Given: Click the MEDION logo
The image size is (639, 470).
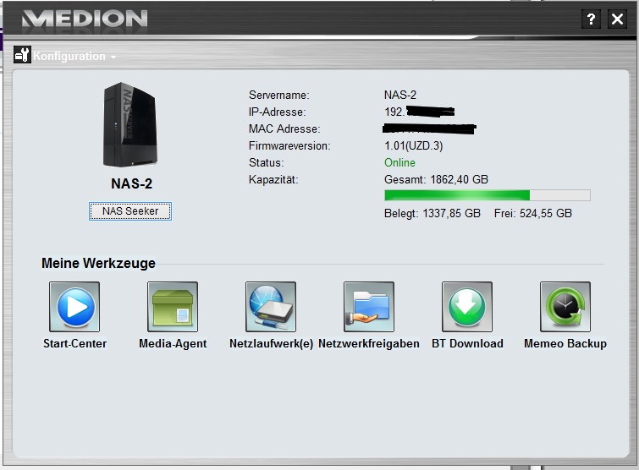Looking at the screenshot, I should coord(85,19).
